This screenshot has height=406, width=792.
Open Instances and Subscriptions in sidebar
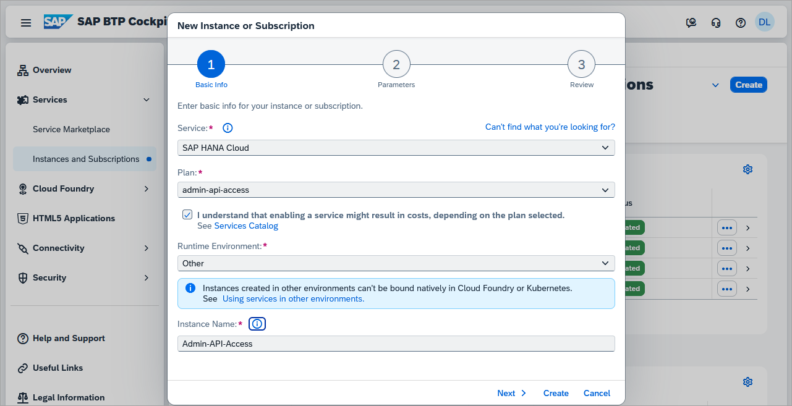[85, 159]
